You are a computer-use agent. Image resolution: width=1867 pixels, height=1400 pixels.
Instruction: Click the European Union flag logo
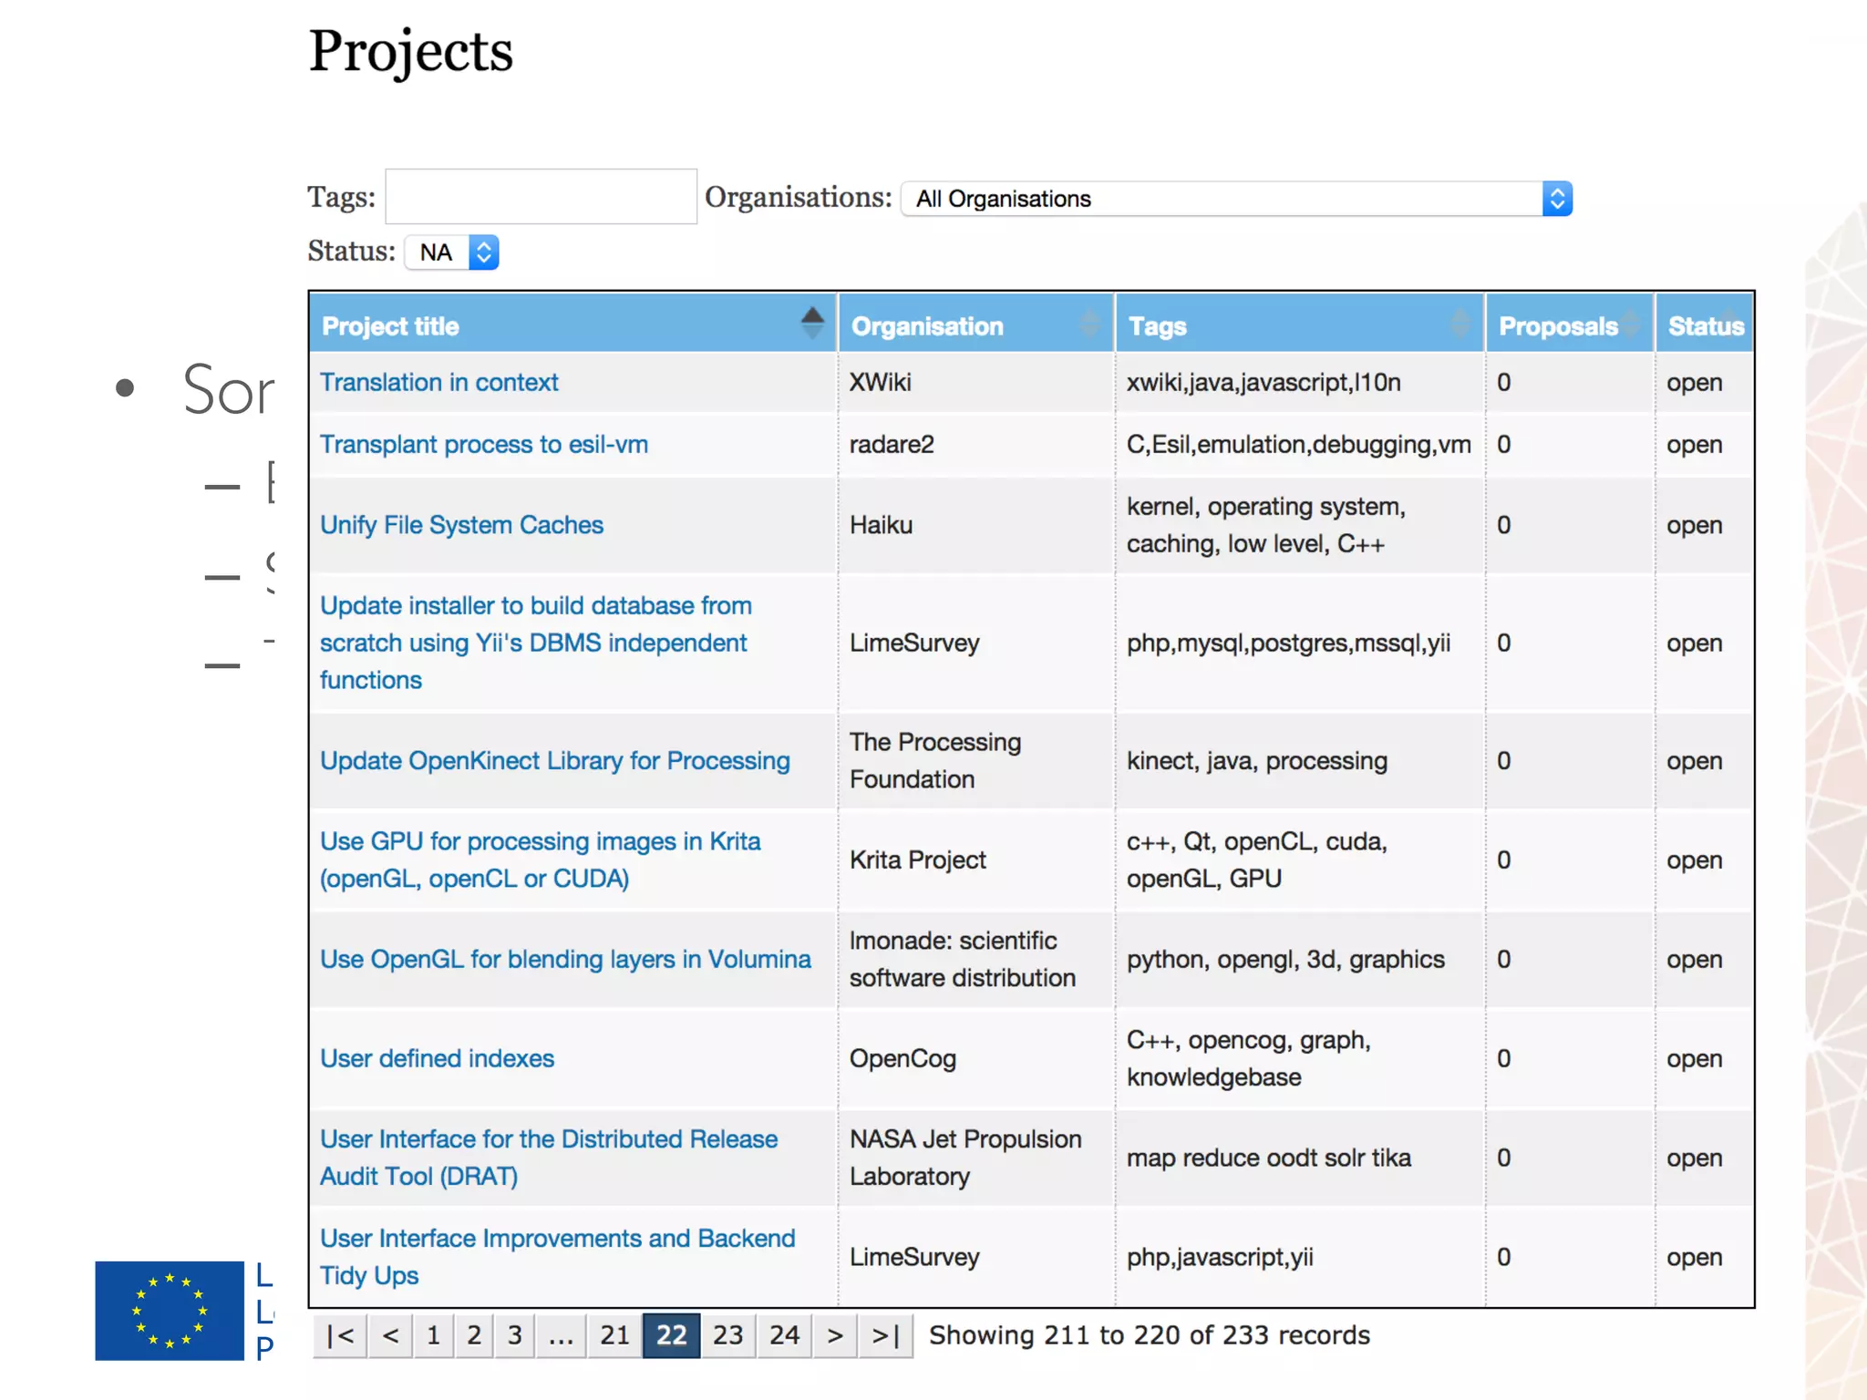[x=170, y=1311]
